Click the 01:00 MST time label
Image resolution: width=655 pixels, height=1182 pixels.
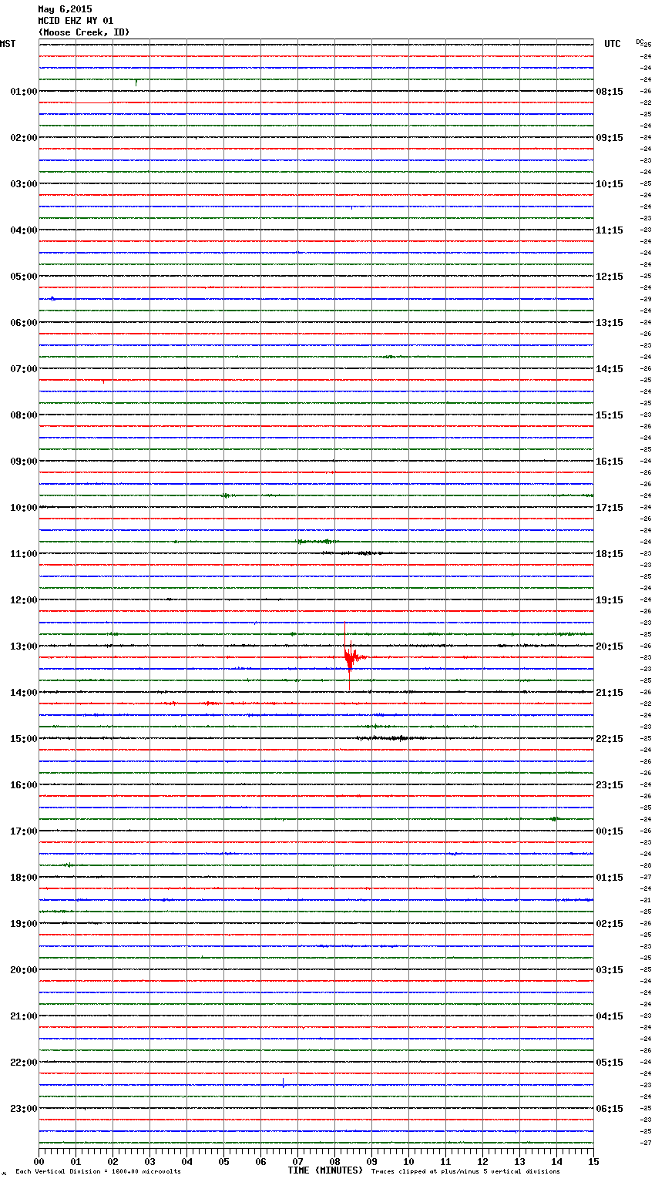23,92
